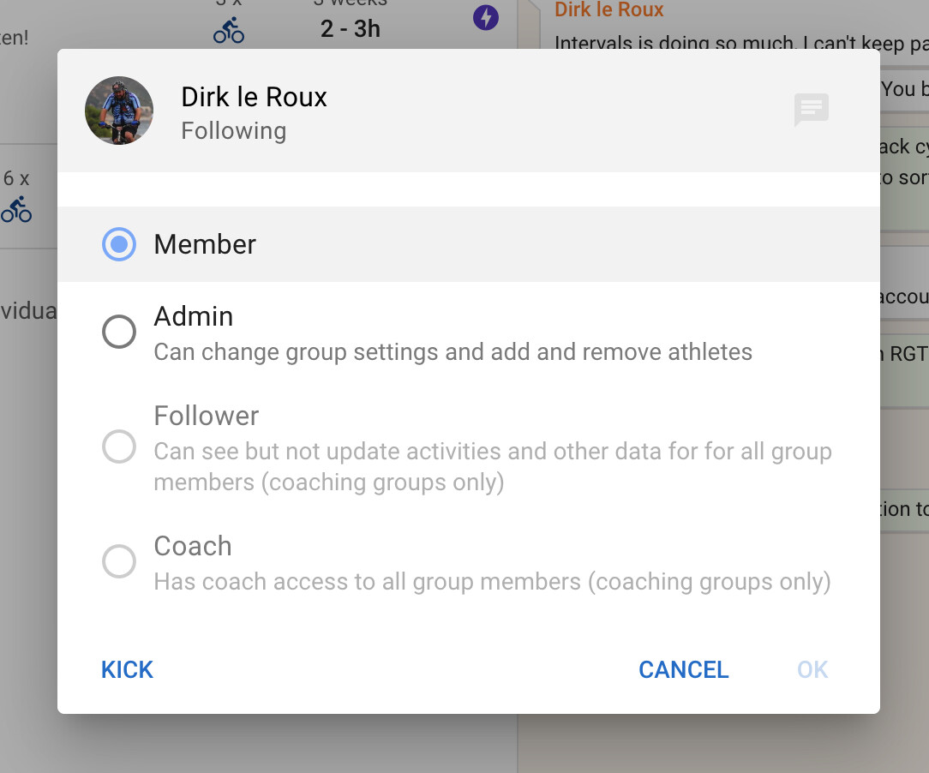Click the bike icon below 6 x
The width and height of the screenshot is (929, 773).
pyautogui.click(x=16, y=209)
